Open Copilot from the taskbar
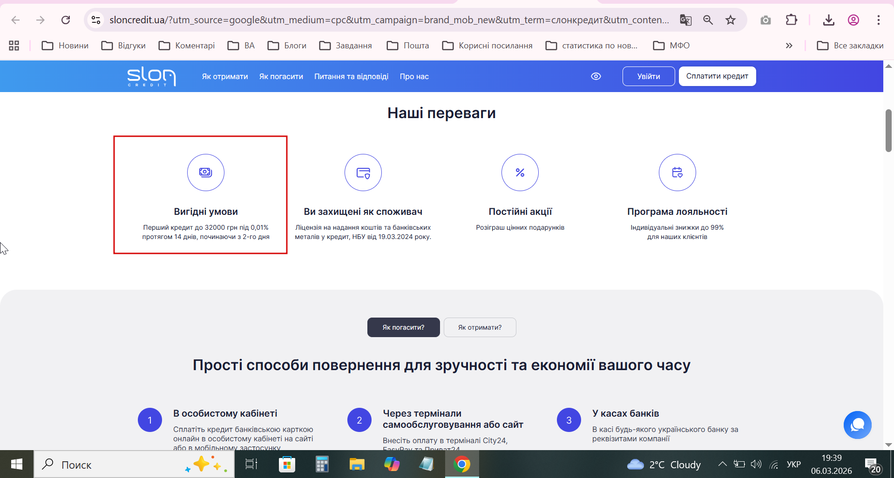894x478 pixels. [x=392, y=464]
